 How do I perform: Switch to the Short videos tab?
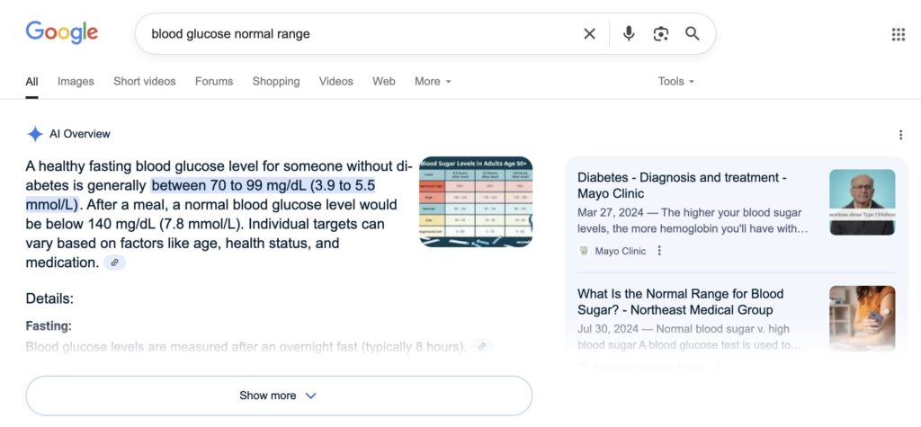(x=145, y=82)
